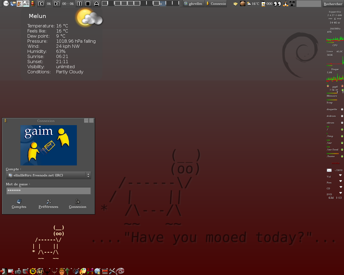Pause the CD player
The height and width of the screenshot is (275, 344).
point(79,4)
